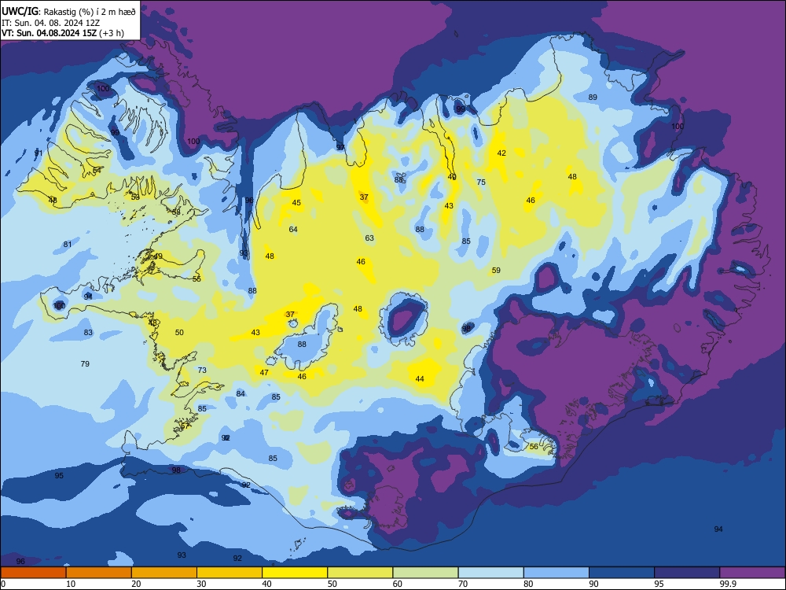786x590 pixels.
Task: Click the legend tick label 70
Action: coord(463,584)
